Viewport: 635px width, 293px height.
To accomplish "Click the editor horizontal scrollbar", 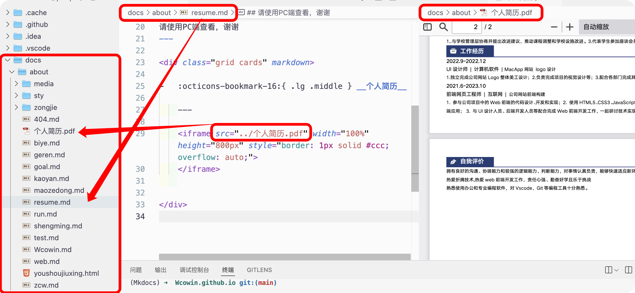I will point(285,257).
